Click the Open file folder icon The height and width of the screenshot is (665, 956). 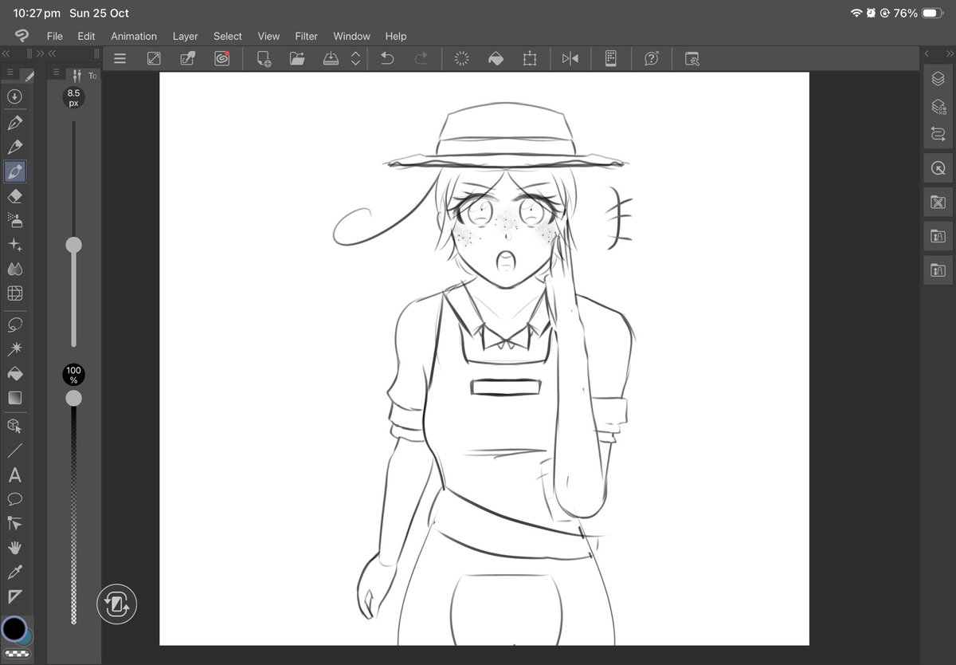pyautogui.click(x=297, y=58)
